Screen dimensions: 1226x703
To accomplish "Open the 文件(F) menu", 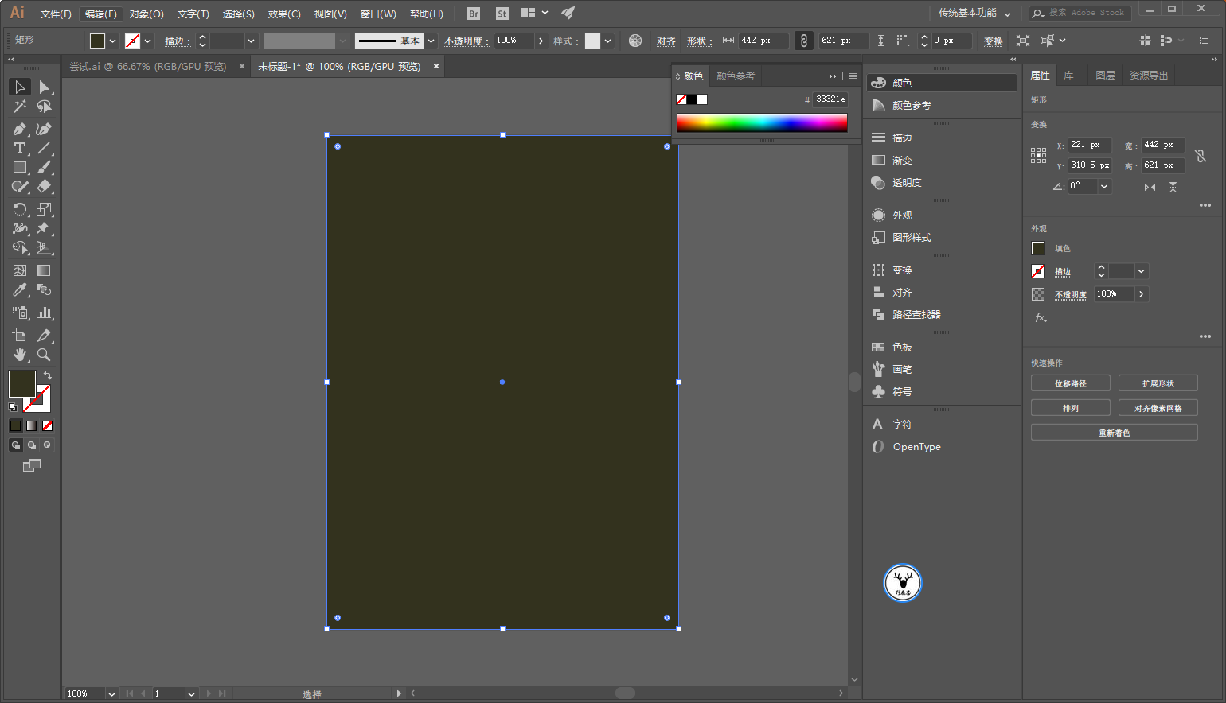I will pos(56,14).
